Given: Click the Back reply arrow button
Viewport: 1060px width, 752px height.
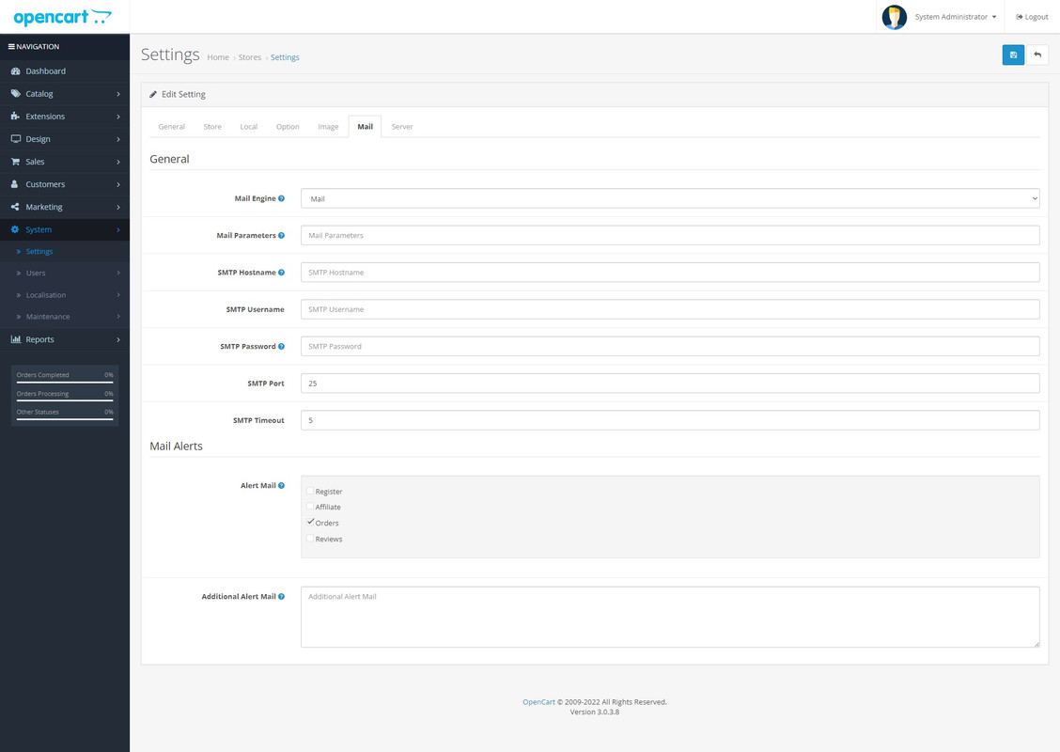Looking at the screenshot, I should [1037, 55].
